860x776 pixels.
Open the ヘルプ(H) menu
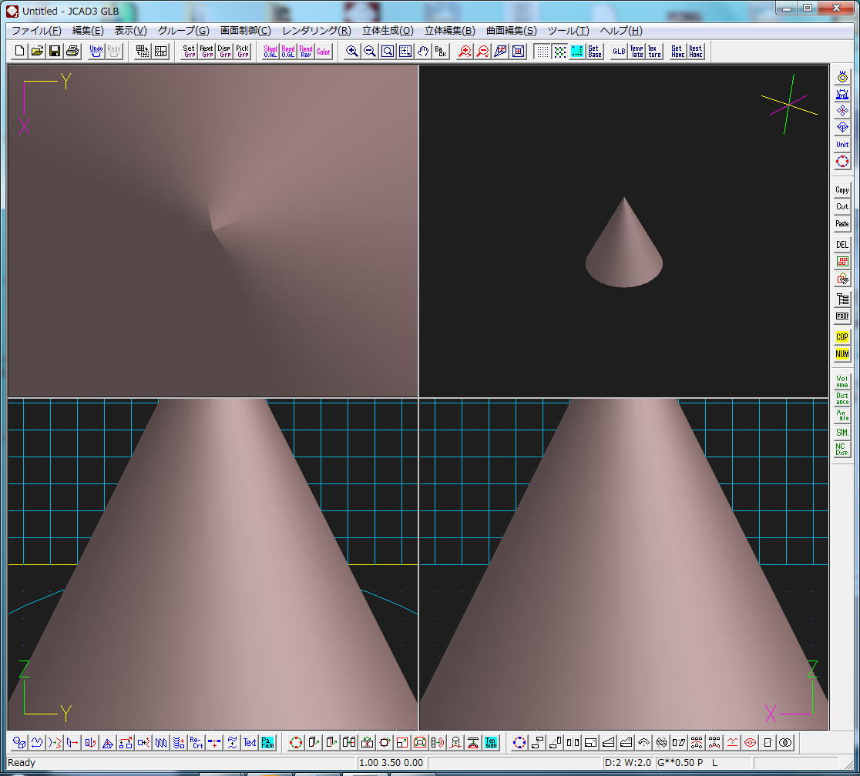pos(621,31)
